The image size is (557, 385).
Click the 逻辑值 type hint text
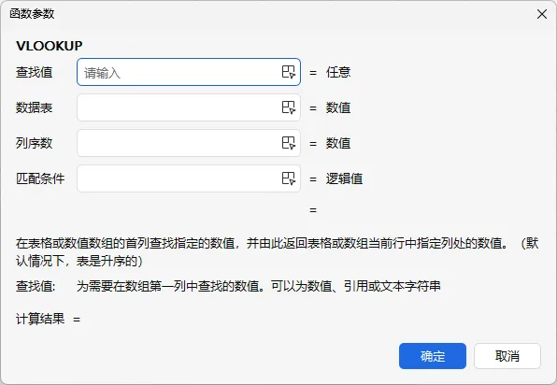pos(344,178)
